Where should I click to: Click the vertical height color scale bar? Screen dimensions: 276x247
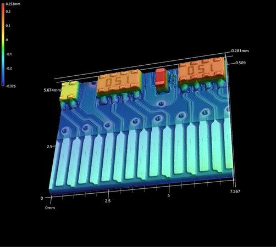(3, 44)
